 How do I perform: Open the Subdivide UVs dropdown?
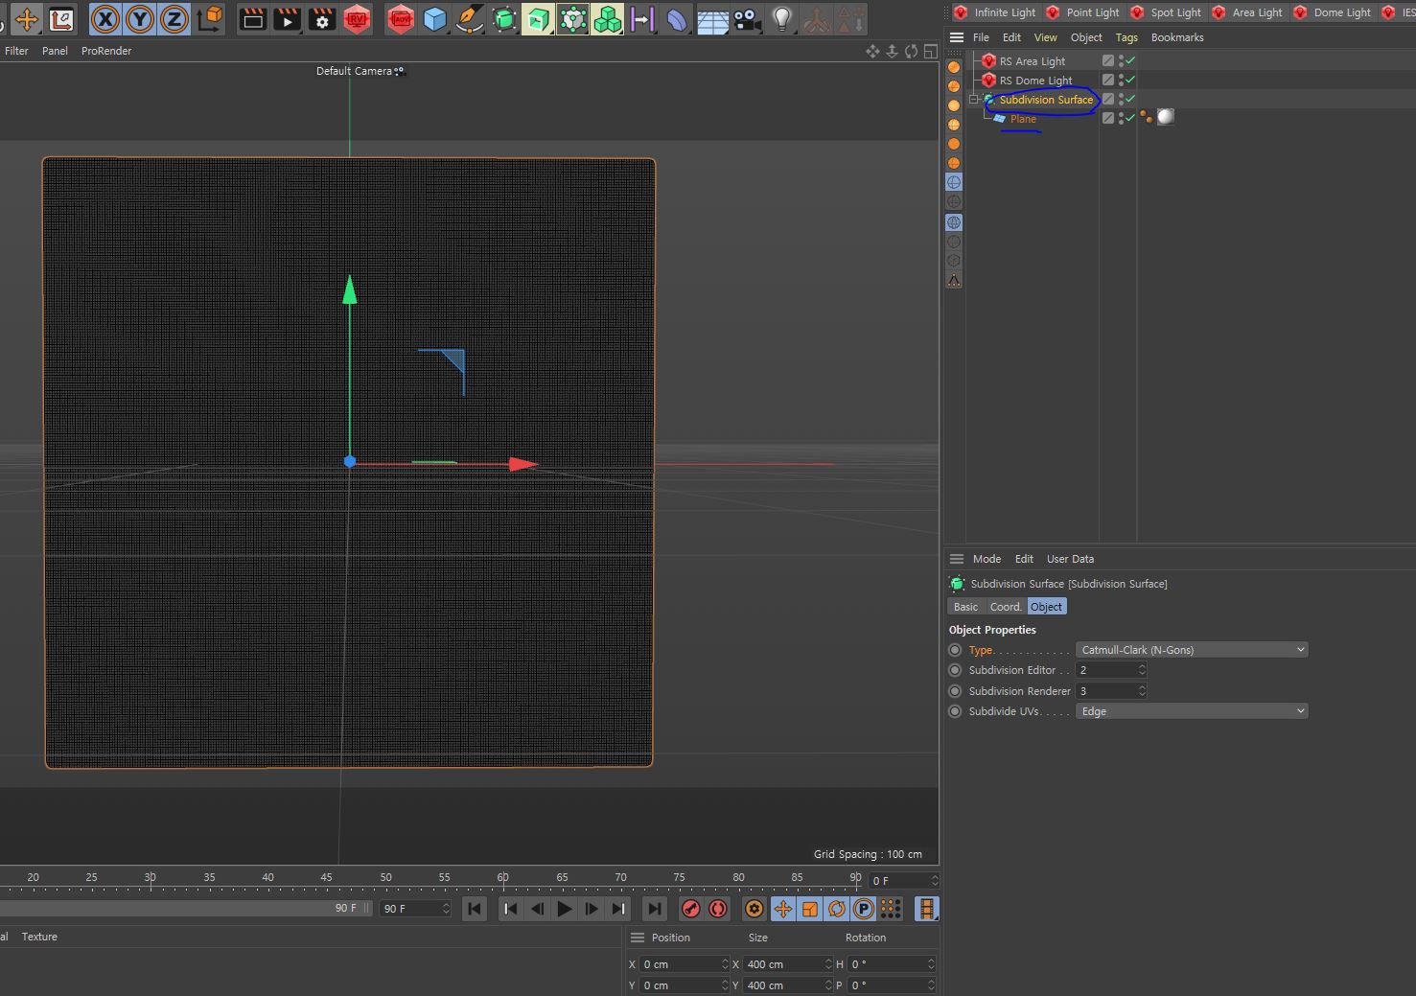[1192, 711]
